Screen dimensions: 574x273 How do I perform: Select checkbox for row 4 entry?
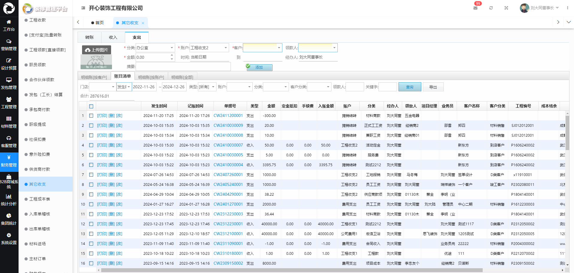coord(91,145)
